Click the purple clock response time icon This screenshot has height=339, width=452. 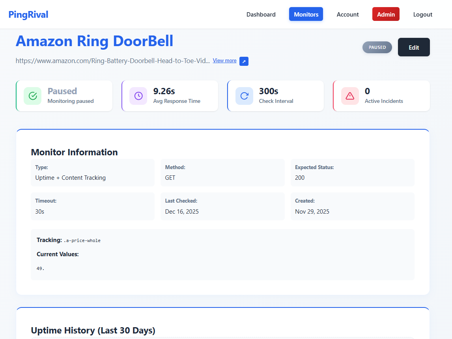pyautogui.click(x=138, y=96)
